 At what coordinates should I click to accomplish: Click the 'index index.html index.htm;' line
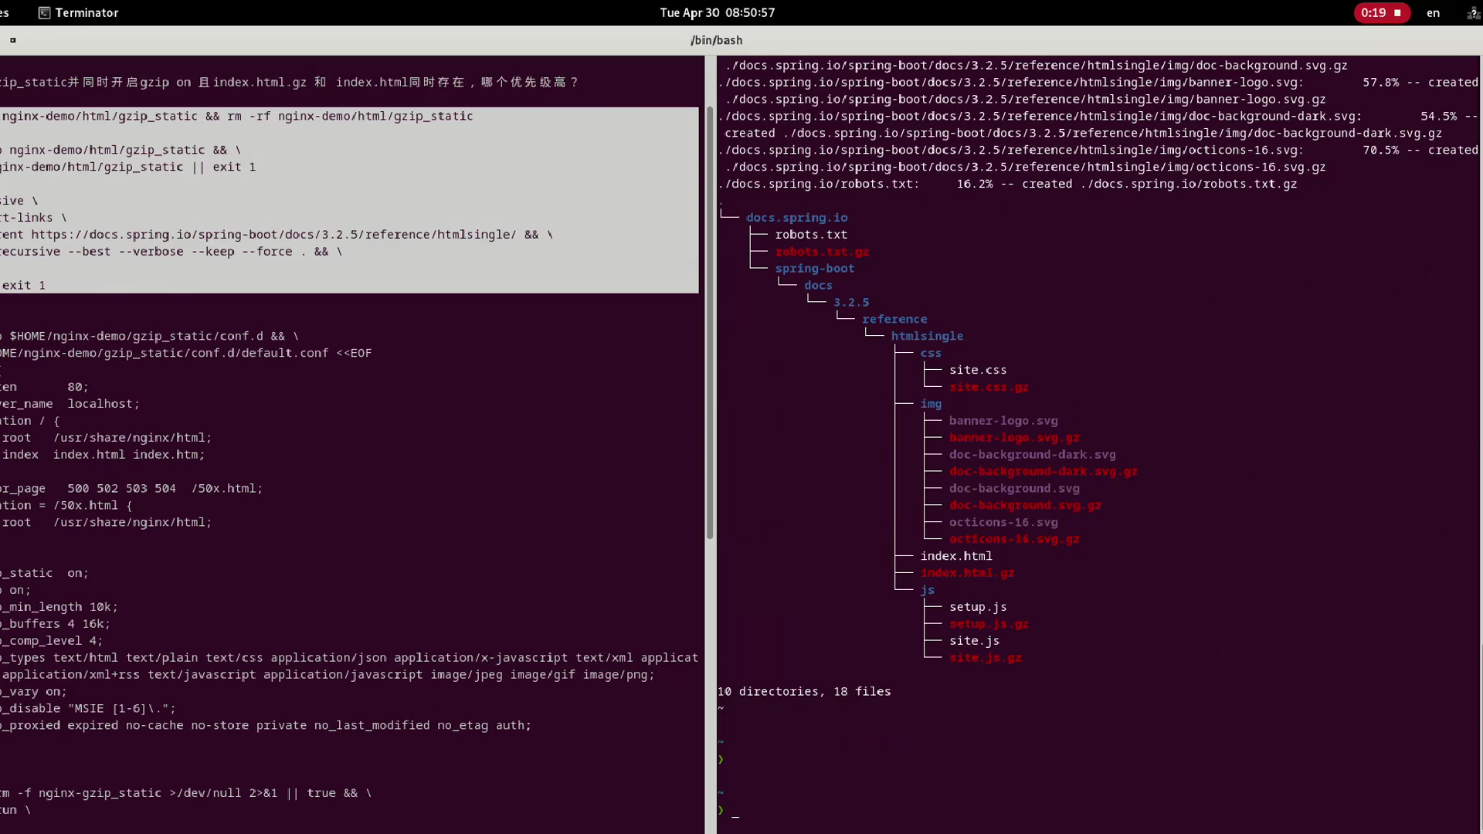(103, 455)
